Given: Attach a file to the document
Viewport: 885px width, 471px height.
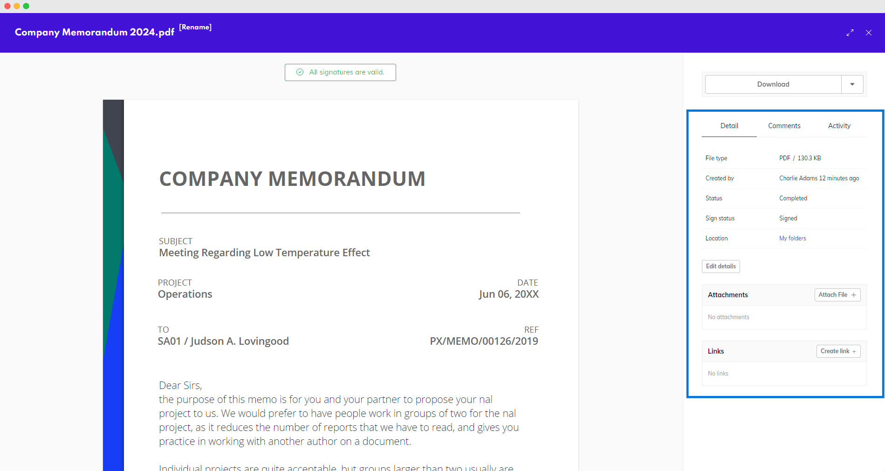Looking at the screenshot, I should click(833, 295).
